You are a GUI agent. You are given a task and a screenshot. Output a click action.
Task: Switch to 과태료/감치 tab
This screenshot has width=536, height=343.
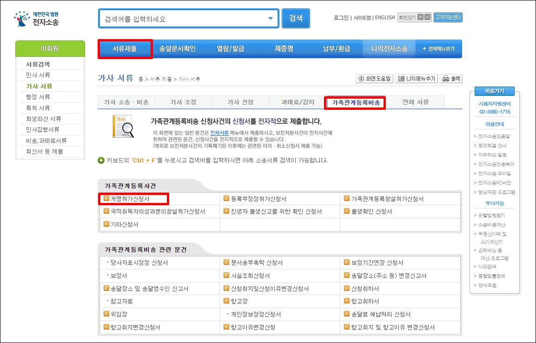click(298, 102)
